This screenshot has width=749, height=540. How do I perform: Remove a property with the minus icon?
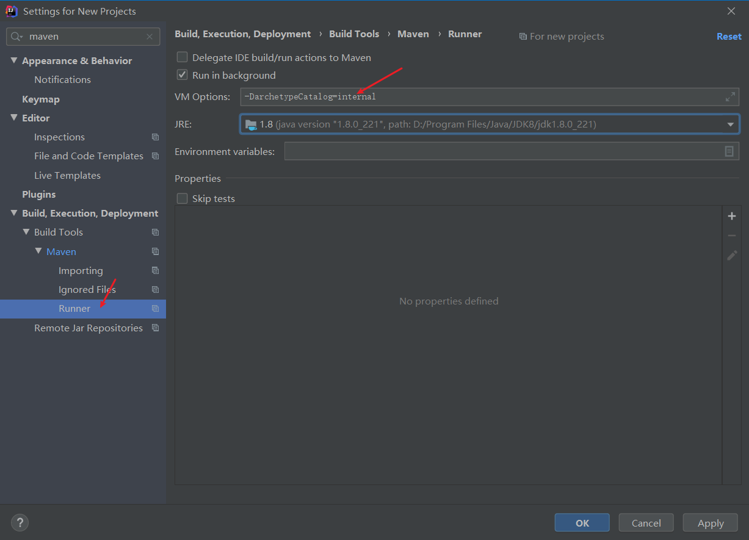coord(732,236)
